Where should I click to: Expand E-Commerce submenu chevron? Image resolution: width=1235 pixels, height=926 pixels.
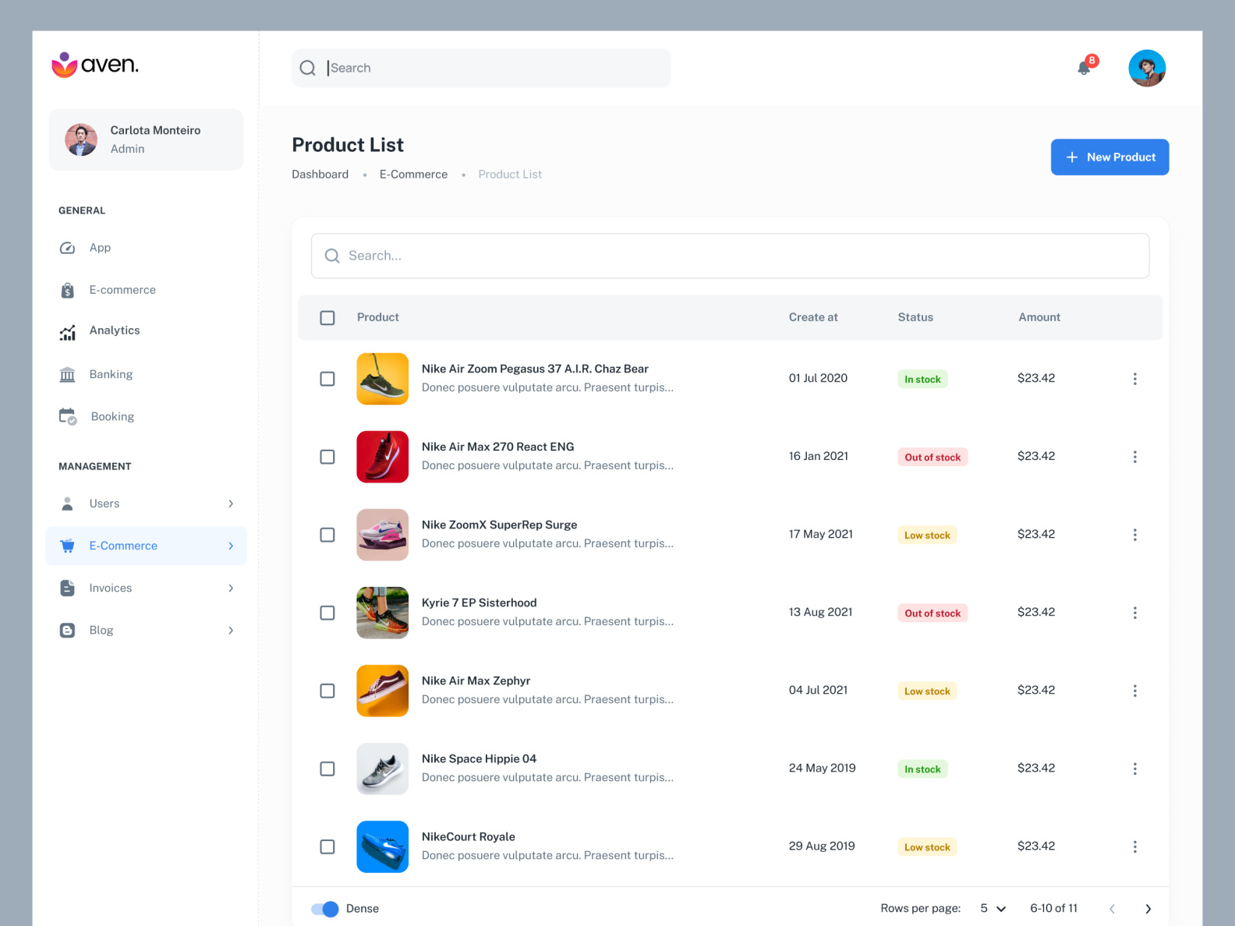click(231, 546)
